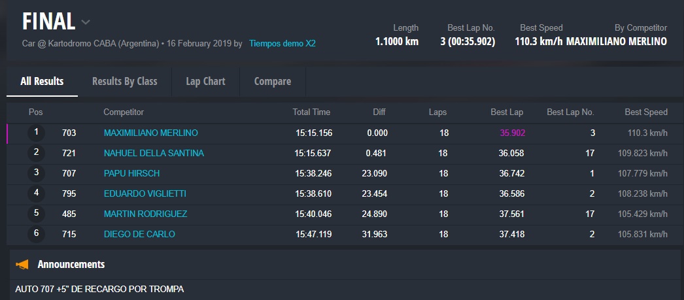This screenshot has width=684, height=300.
Task: Click the Best Speed column header
Action: (x=645, y=112)
